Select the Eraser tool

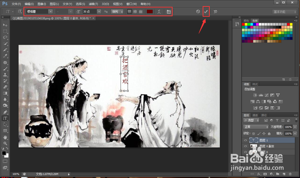5,87
